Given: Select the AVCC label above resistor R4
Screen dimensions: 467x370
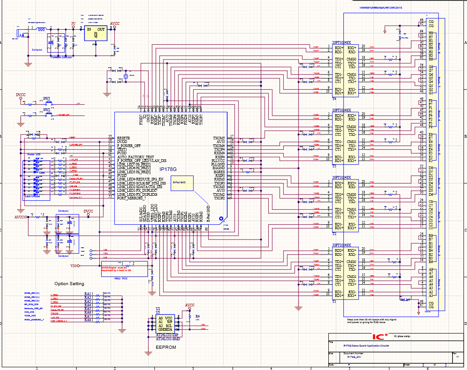Looking at the screenshot, I should (x=190, y=305).
